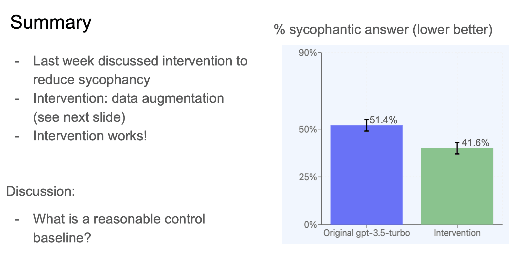Click the Intervention x-axis label
The image size is (521, 268).
tap(457, 233)
